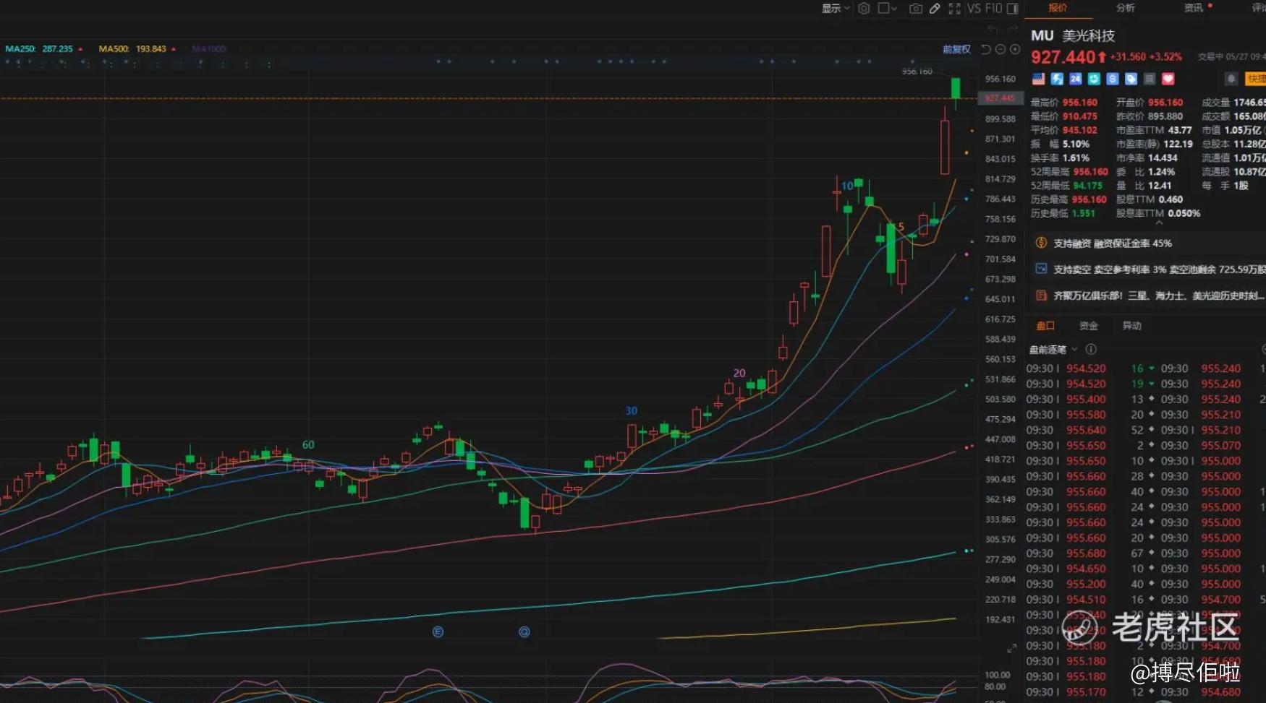Take chart screenshot with camera icon

(x=916, y=9)
